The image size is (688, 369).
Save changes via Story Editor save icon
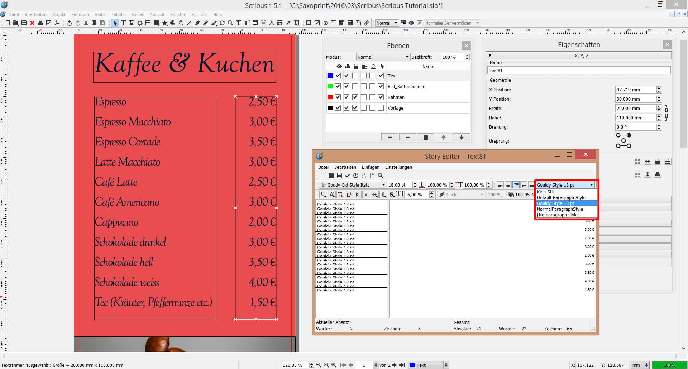tap(339, 176)
